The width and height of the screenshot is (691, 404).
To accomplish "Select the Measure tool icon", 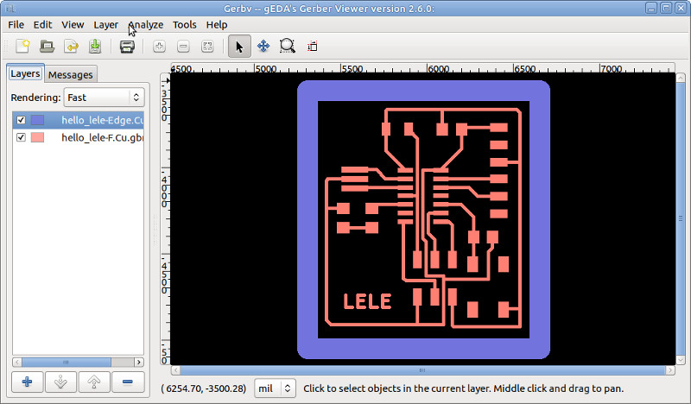I will click(312, 47).
